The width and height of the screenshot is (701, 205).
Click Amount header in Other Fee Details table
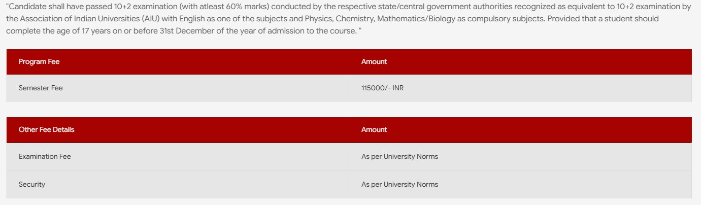click(374, 130)
